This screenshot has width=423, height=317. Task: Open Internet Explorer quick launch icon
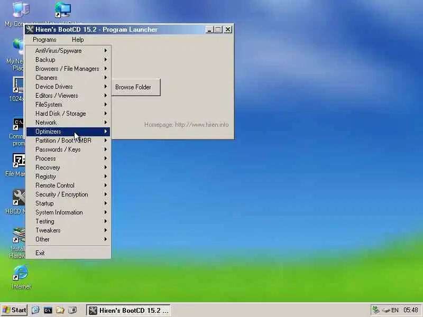pyautogui.click(x=35, y=310)
